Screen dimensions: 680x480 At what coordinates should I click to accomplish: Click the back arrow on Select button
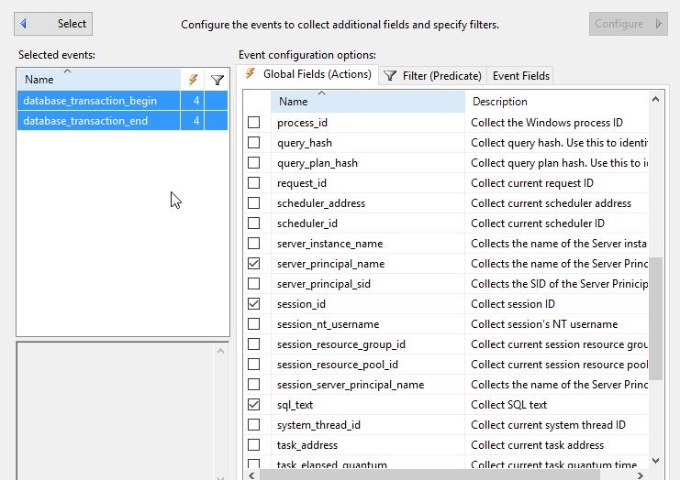tap(25, 24)
